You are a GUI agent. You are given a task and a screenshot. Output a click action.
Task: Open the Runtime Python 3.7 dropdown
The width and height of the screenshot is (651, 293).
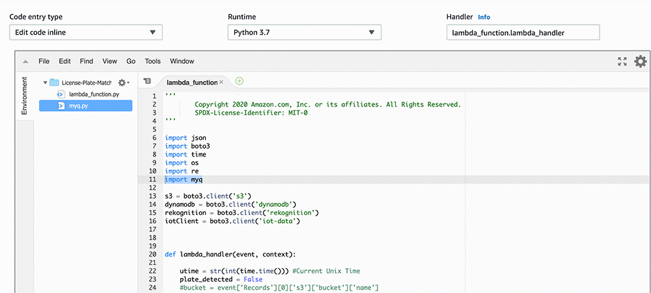point(304,32)
